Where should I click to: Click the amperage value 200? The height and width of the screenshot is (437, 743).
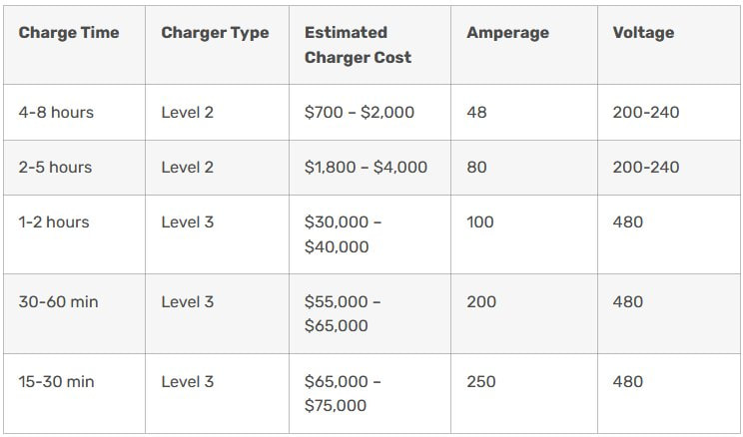[481, 301]
